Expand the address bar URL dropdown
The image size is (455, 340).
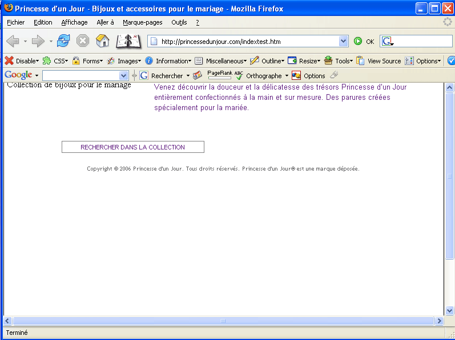click(x=343, y=41)
